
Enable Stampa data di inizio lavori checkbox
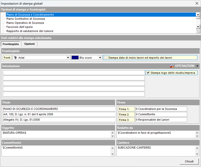tap(105, 58)
